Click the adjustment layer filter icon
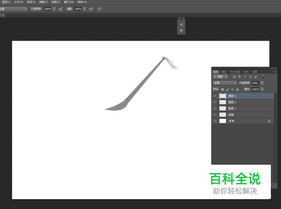 [240, 77]
